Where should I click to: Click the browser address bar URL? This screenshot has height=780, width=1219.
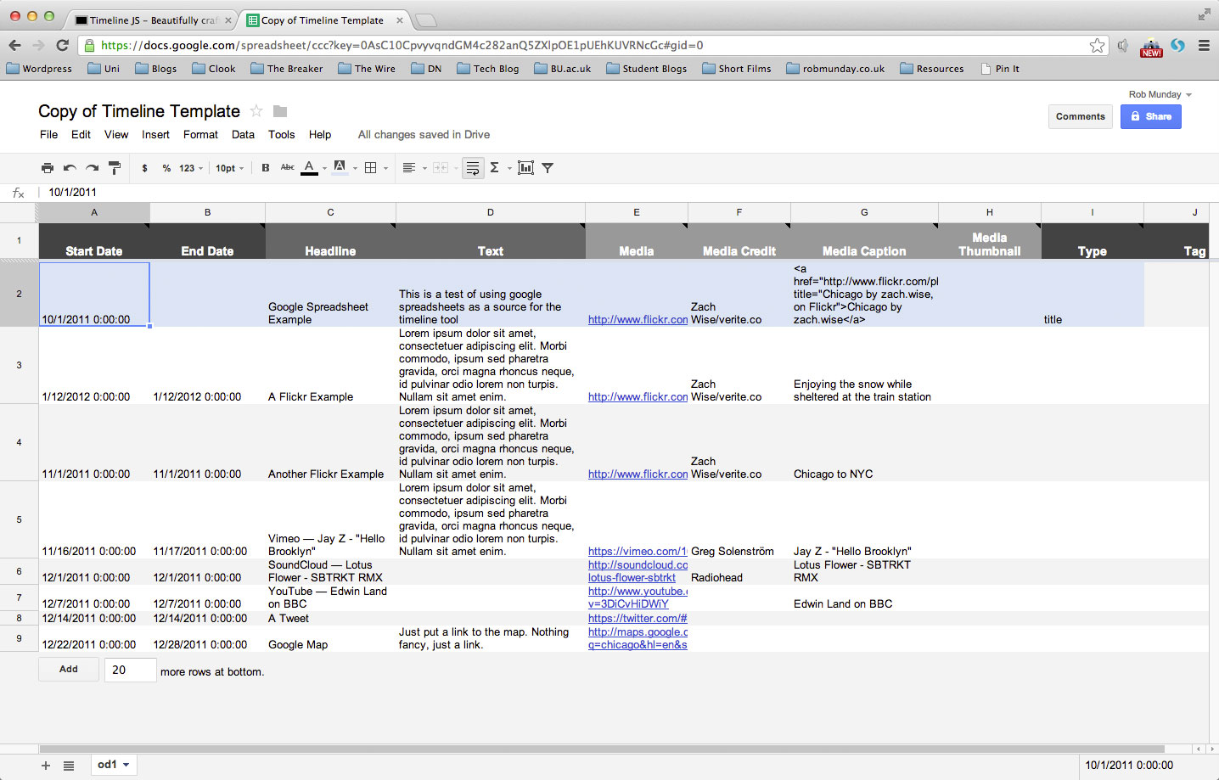[x=402, y=45]
